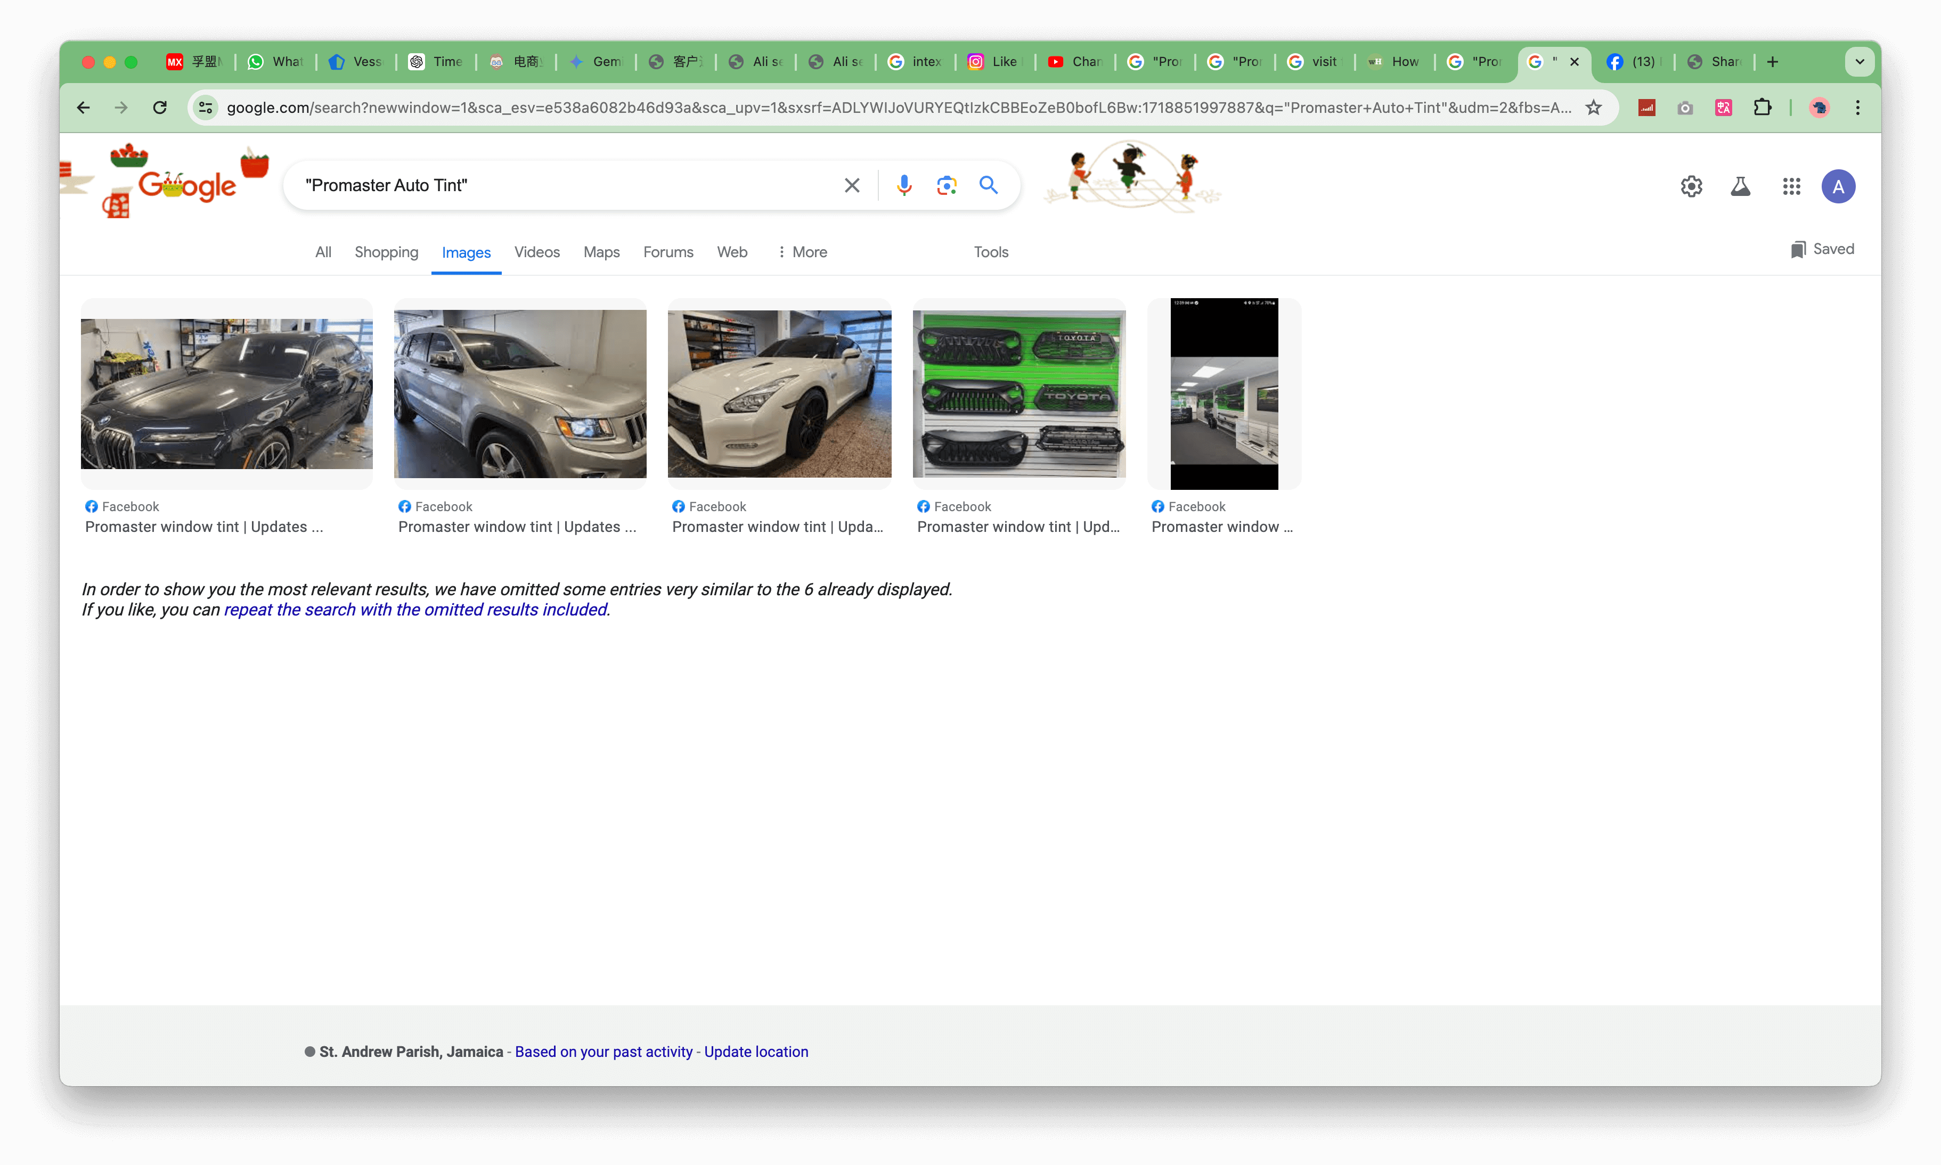Open the pink translate extension icon
The width and height of the screenshot is (1941, 1165).
1724,108
